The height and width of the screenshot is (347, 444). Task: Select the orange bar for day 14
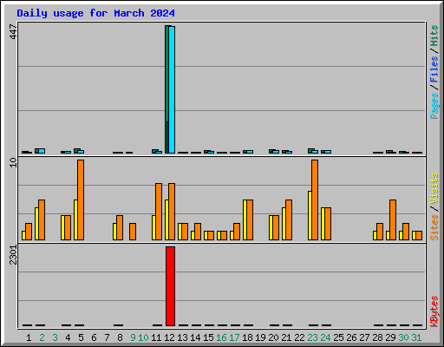click(x=198, y=232)
